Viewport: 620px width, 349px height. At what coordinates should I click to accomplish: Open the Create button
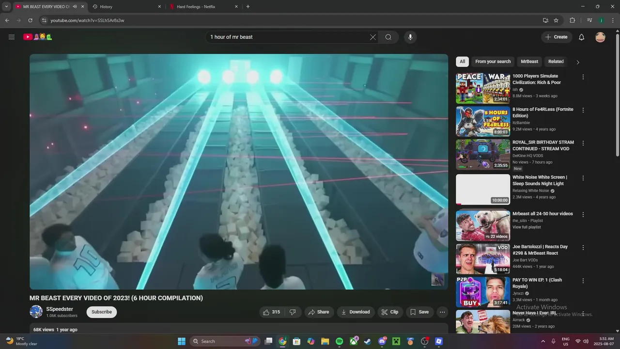(x=557, y=37)
